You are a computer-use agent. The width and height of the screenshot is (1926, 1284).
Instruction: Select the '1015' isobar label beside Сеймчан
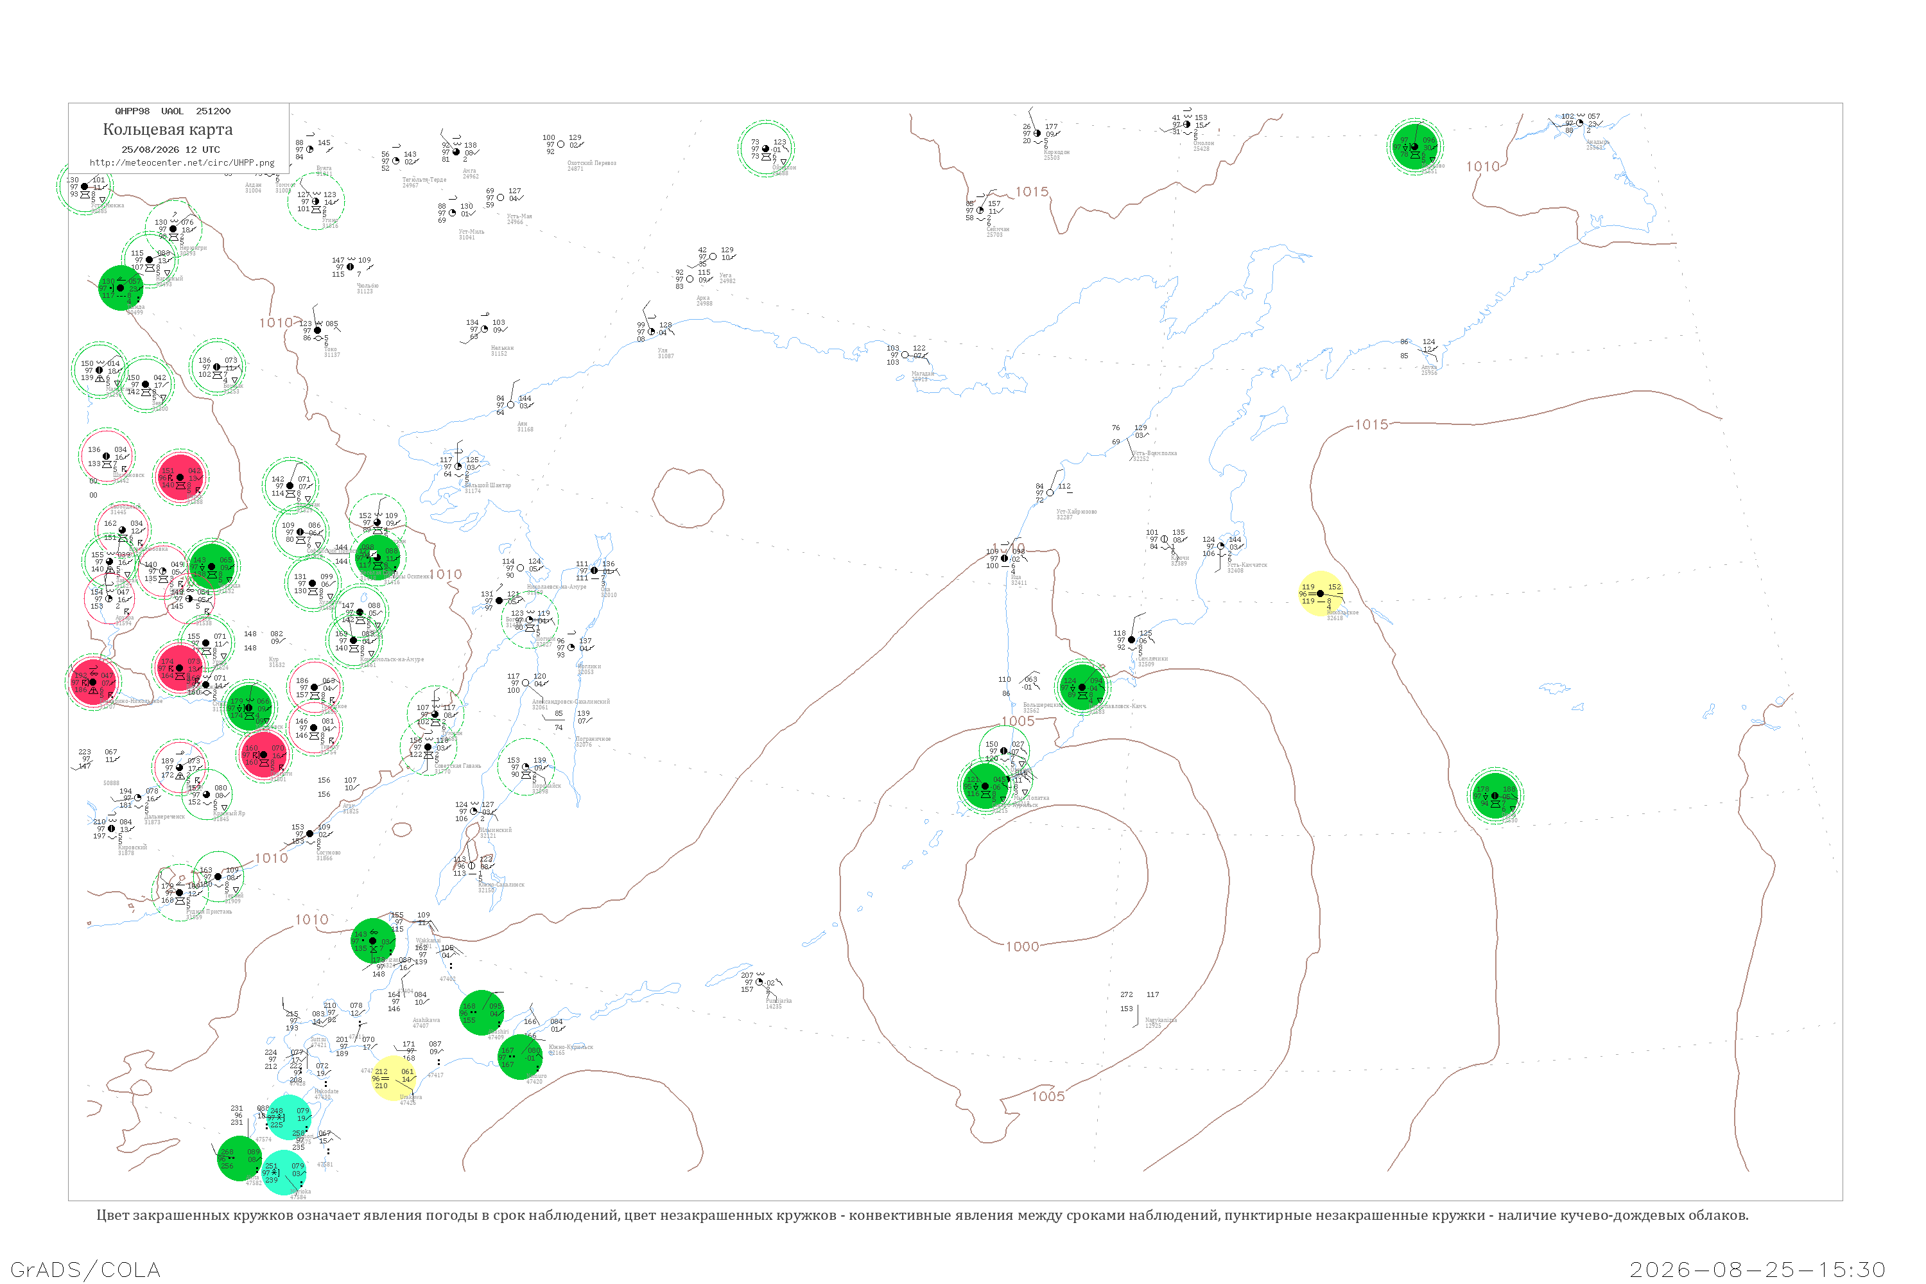[x=1032, y=191]
